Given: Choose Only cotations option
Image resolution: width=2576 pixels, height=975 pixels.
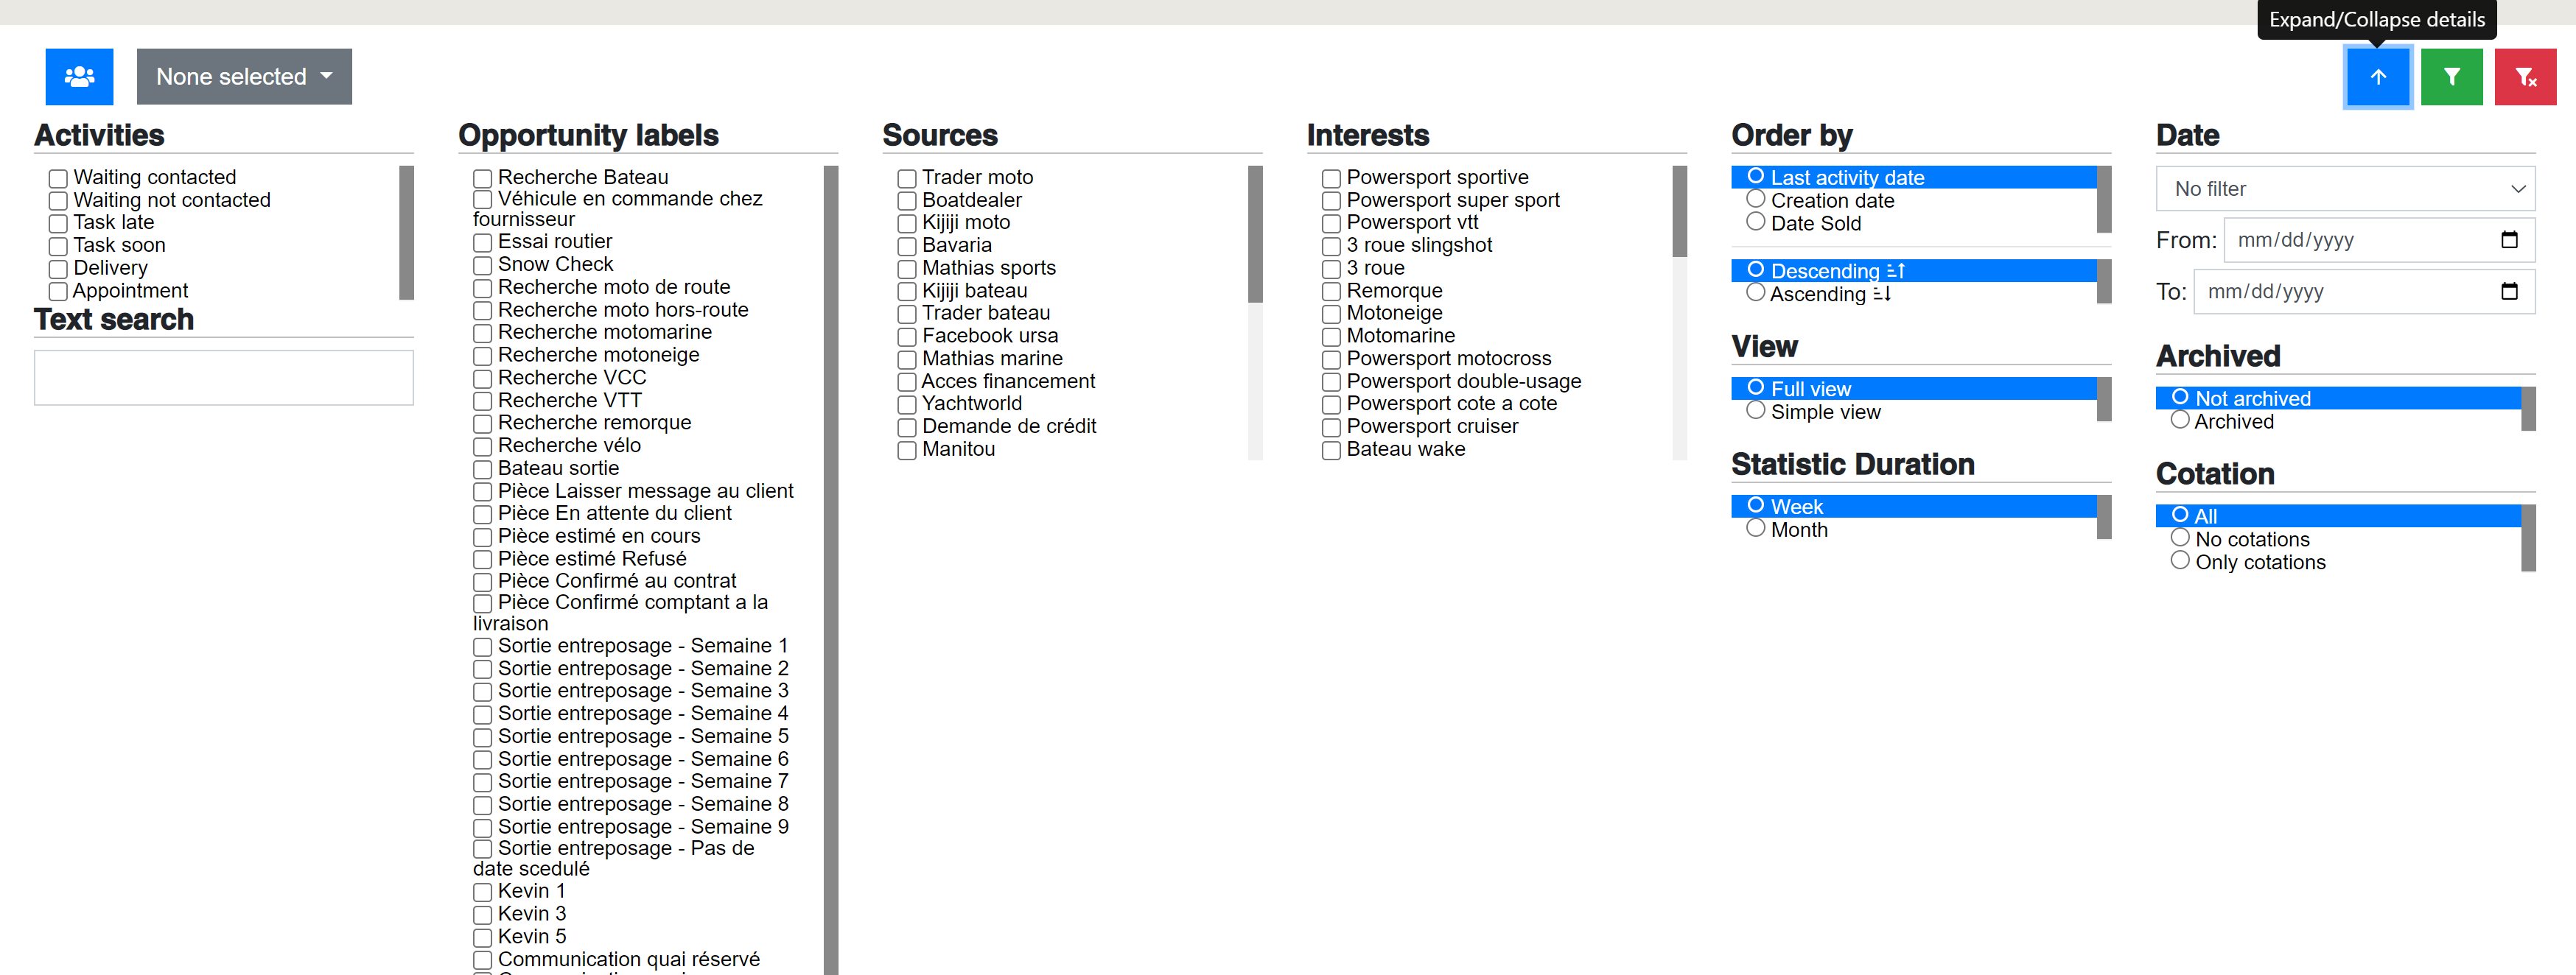Looking at the screenshot, I should pos(2180,560).
